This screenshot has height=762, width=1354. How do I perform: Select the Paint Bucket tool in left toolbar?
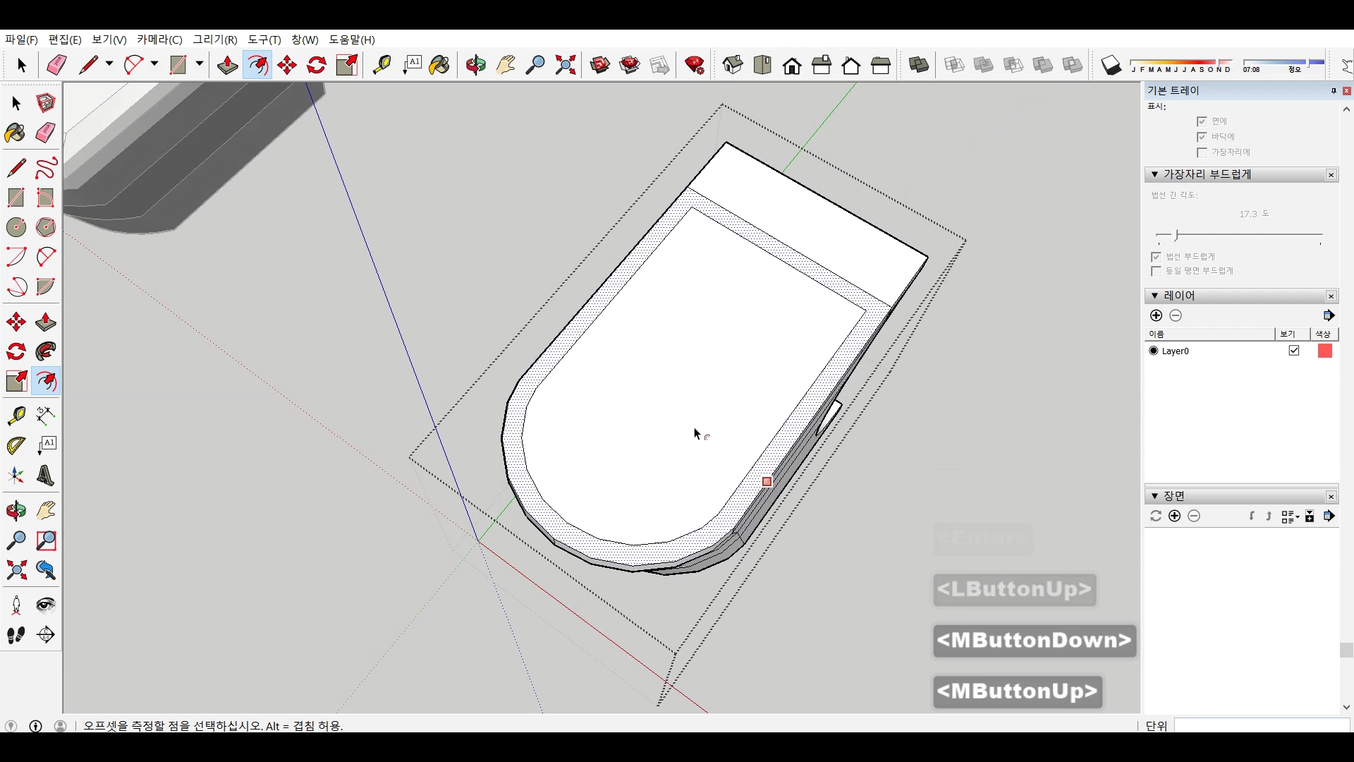tap(16, 133)
